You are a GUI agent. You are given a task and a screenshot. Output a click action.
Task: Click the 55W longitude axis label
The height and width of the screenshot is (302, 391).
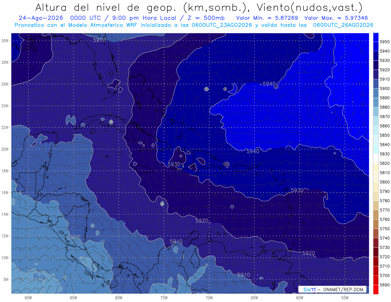pos(345,298)
